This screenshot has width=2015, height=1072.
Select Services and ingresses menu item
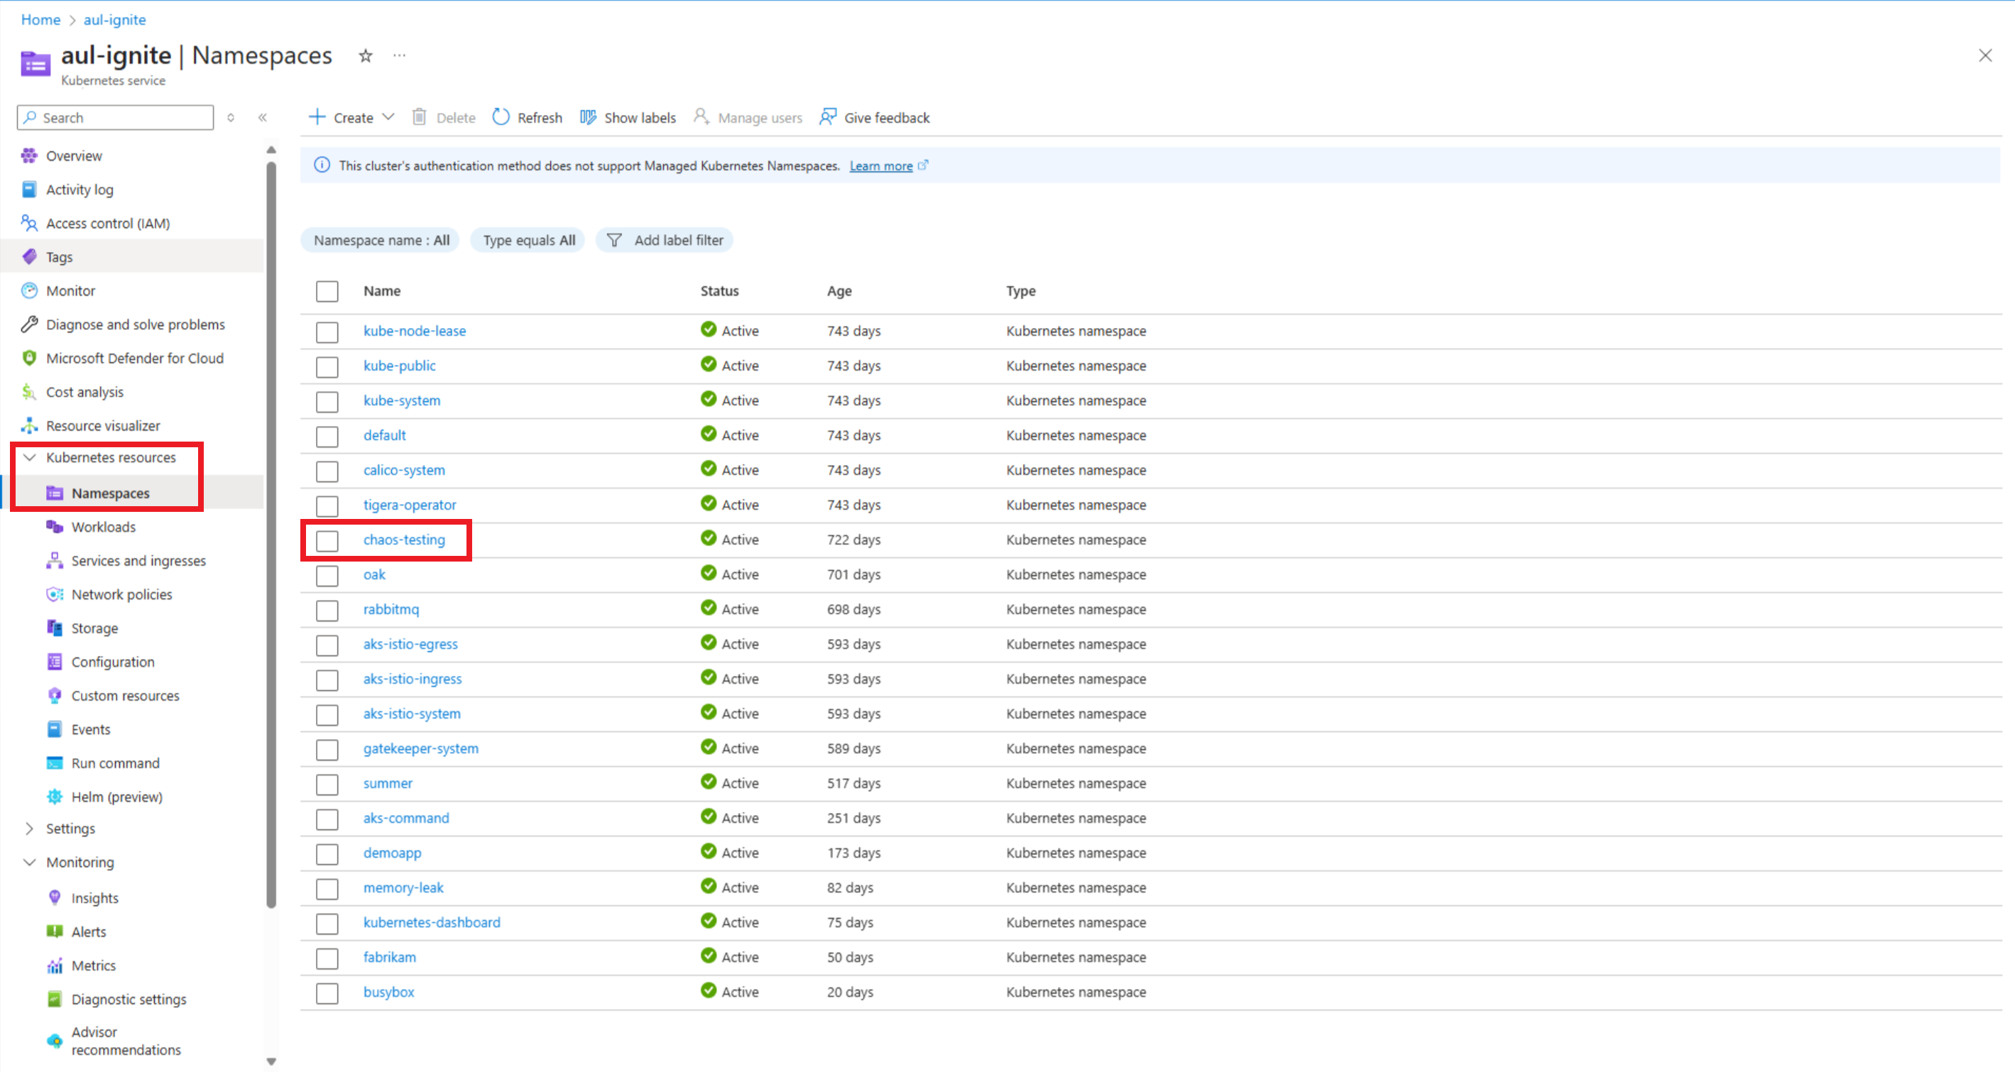point(138,561)
